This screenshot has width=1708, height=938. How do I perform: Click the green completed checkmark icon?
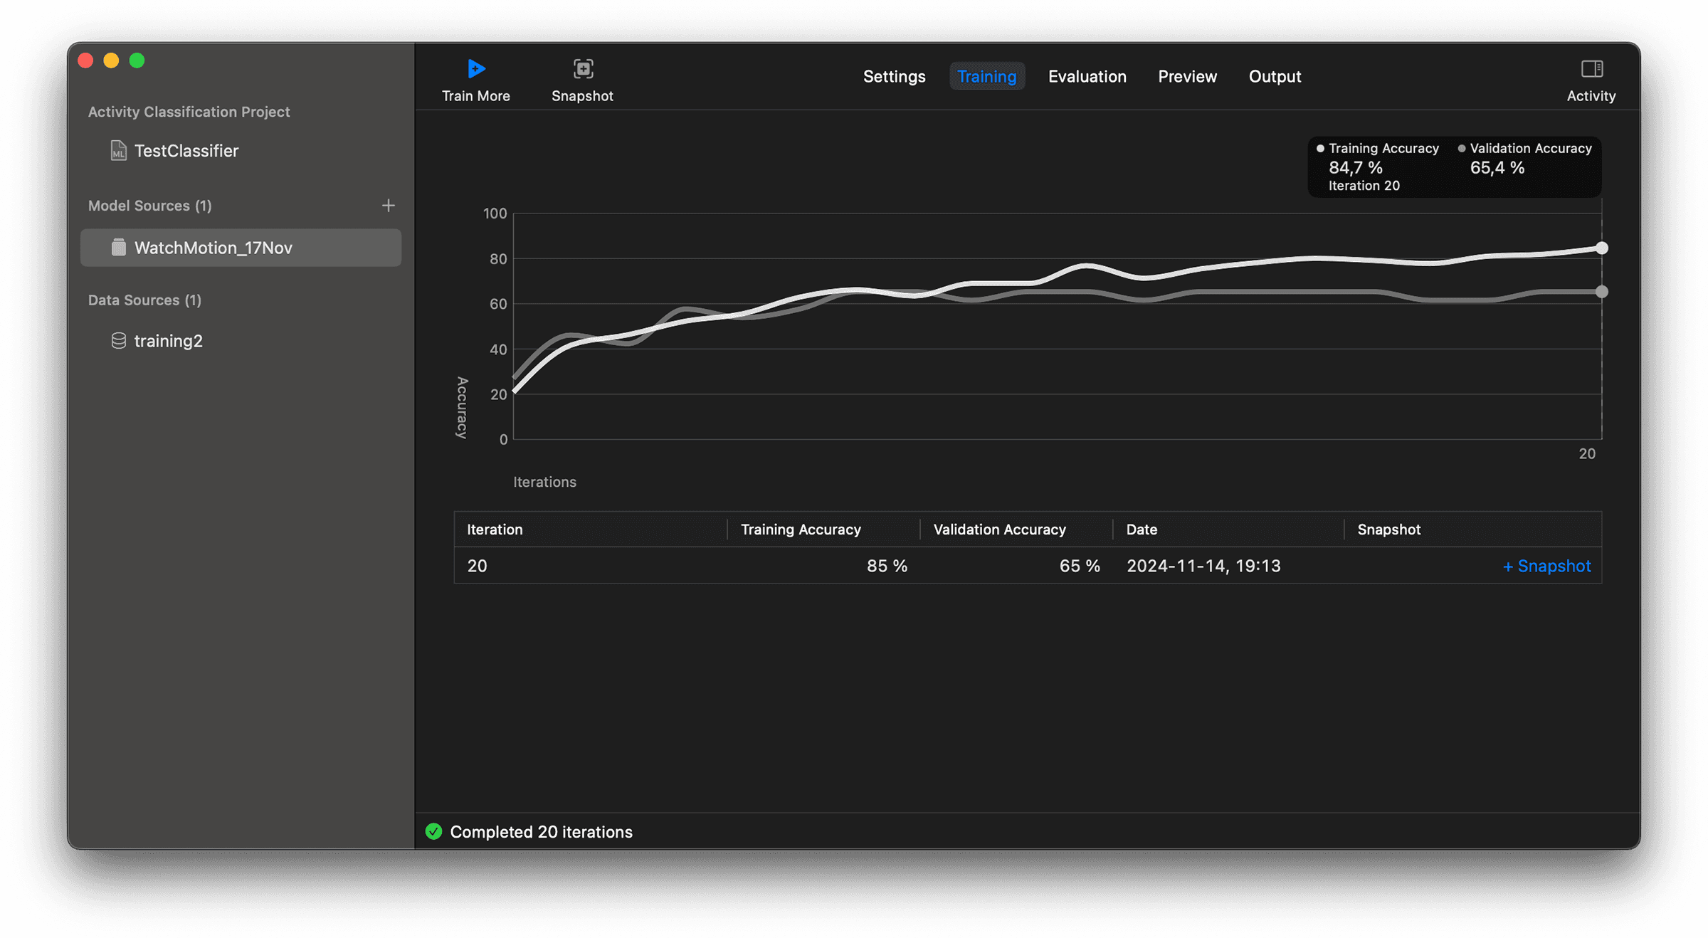click(433, 831)
